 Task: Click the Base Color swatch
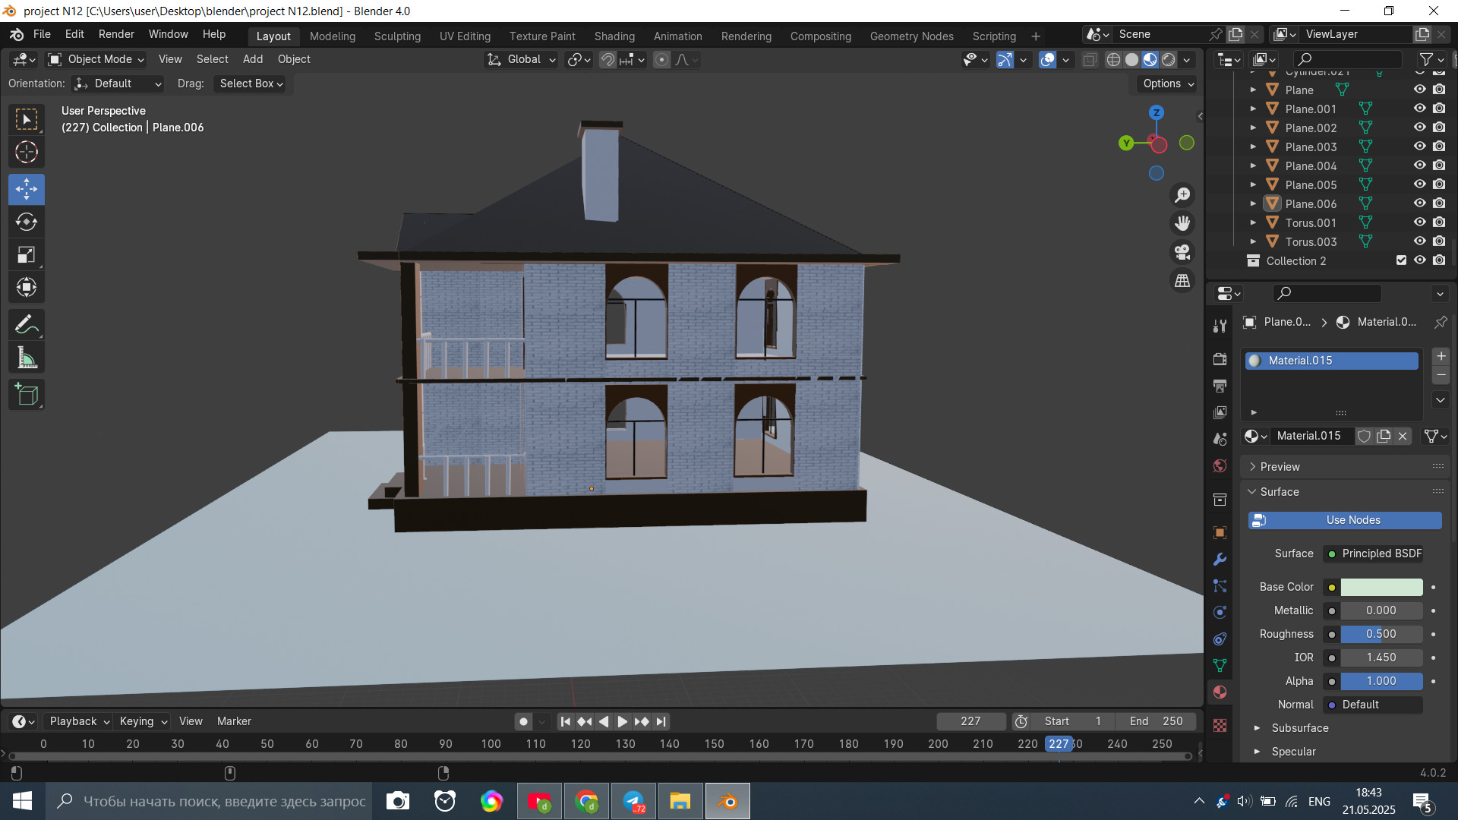[1381, 587]
